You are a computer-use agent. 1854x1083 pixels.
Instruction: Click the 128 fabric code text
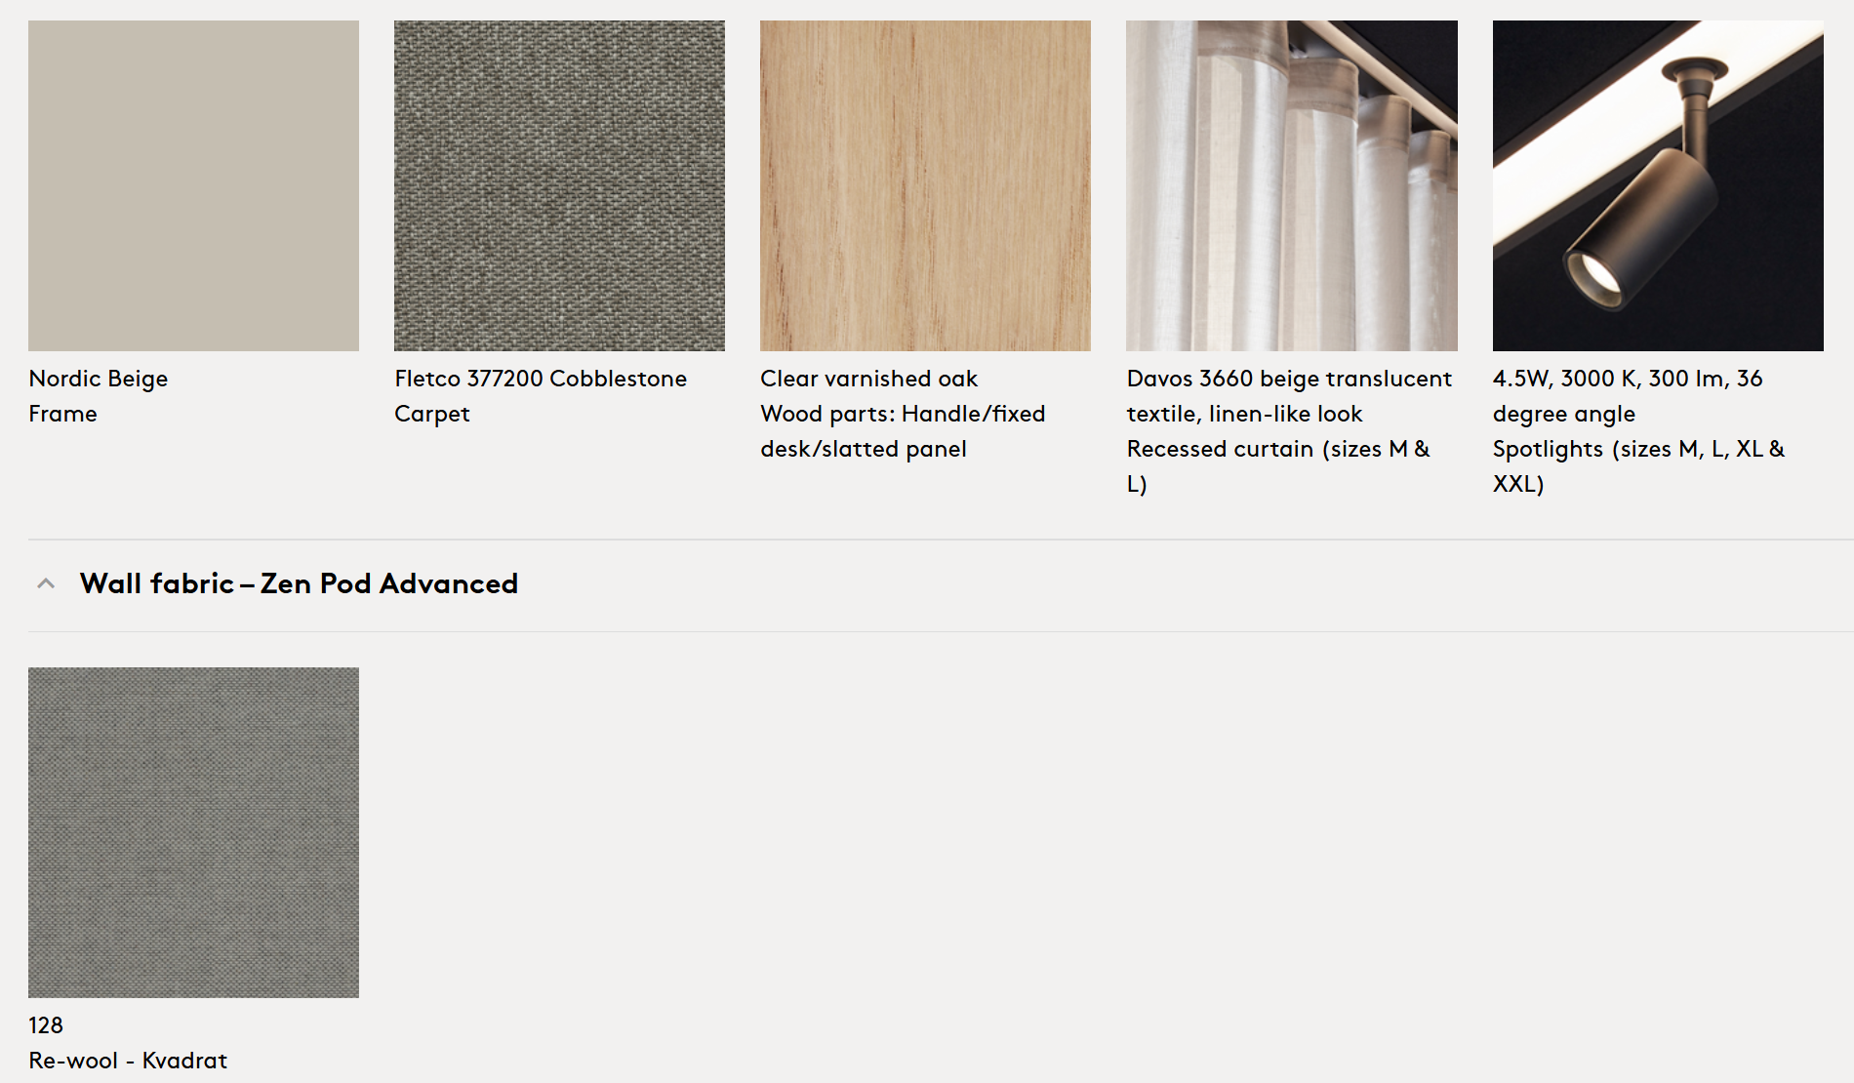(46, 1025)
